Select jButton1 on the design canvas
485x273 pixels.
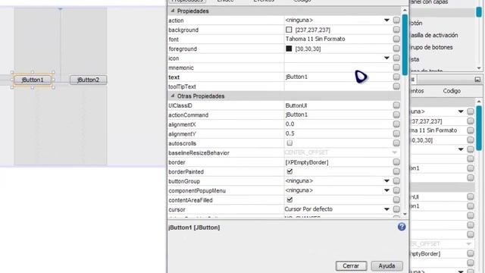click(x=33, y=80)
